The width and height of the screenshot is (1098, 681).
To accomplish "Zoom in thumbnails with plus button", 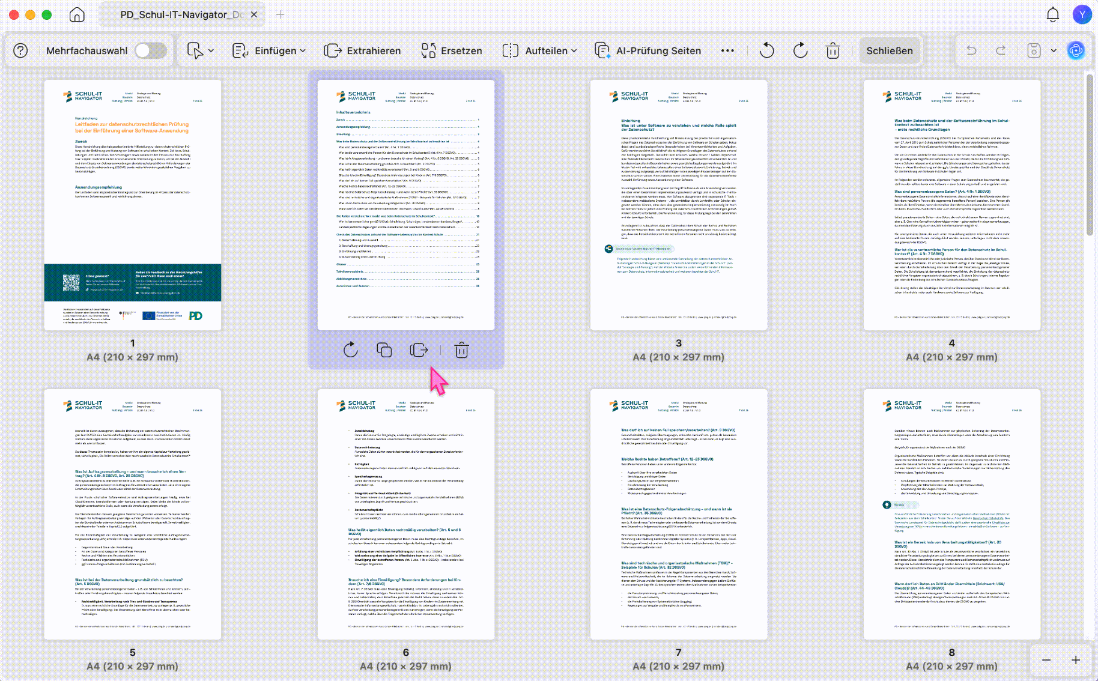I will (1076, 660).
